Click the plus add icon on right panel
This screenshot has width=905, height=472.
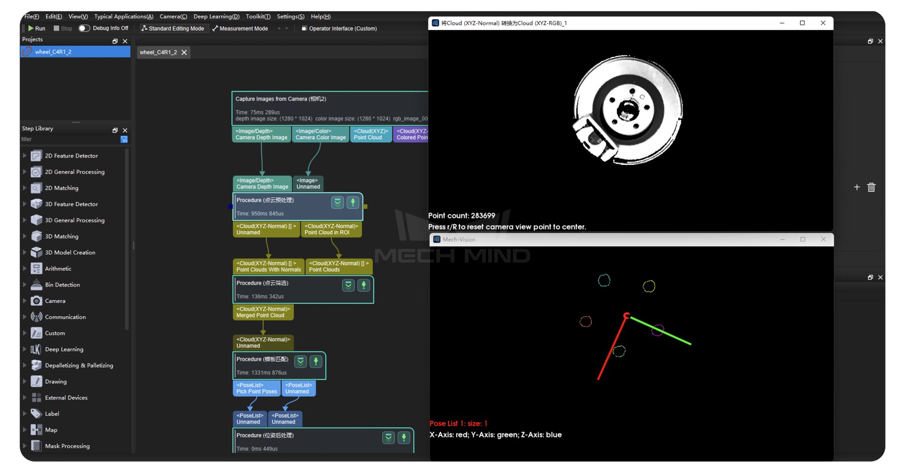click(x=856, y=187)
